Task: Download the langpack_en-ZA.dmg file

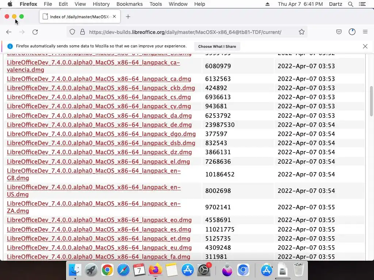Action: [94, 207]
